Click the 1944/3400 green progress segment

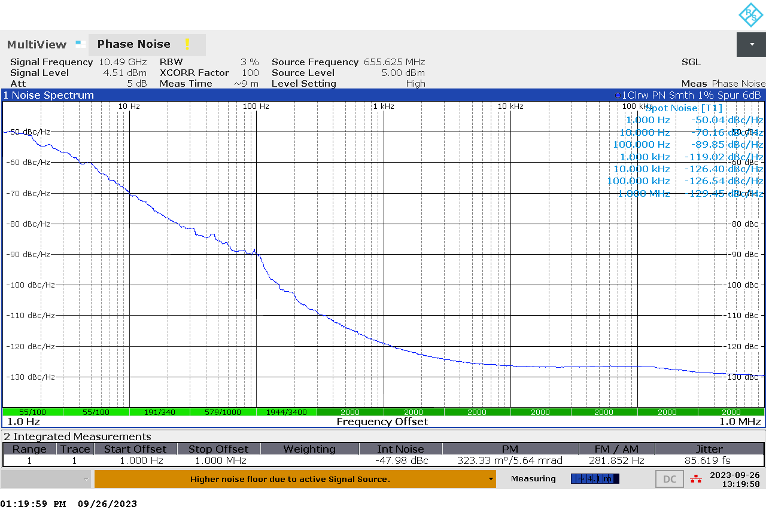pos(286,412)
